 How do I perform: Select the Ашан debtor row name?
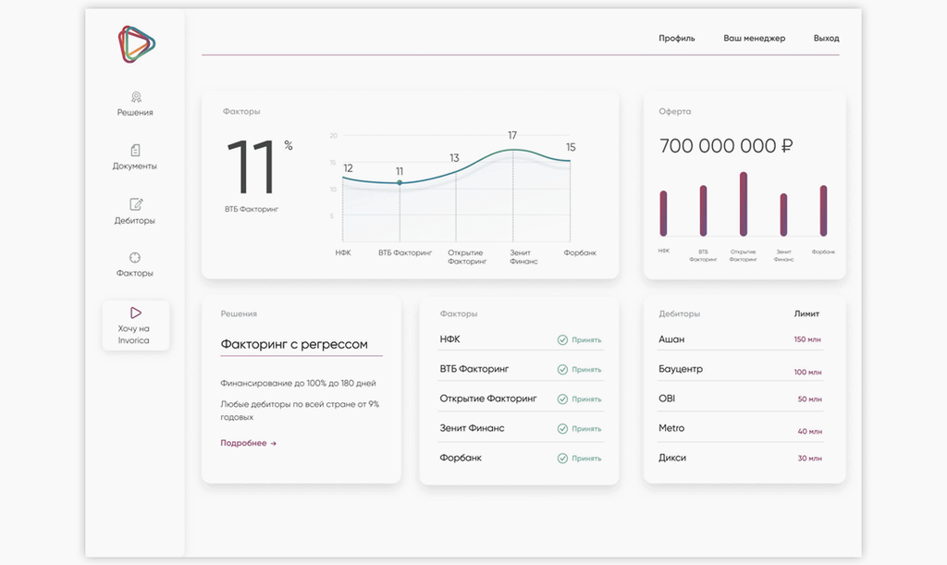[x=671, y=339]
